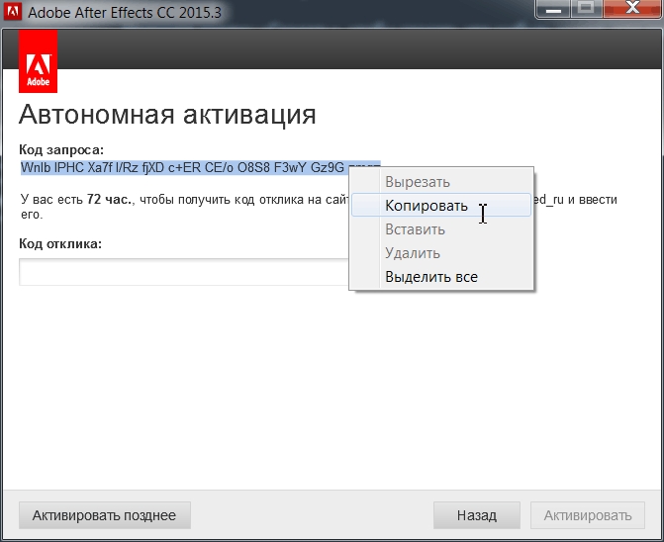The height and width of the screenshot is (542, 664).
Task: Click the After Effects title bar icon
Action: [12, 12]
